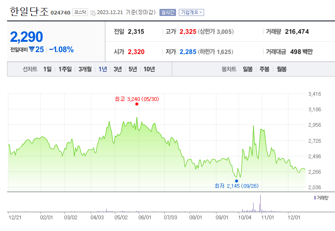
Task: Click the 고가 value 2,325
Action: click(x=188, y=31)
